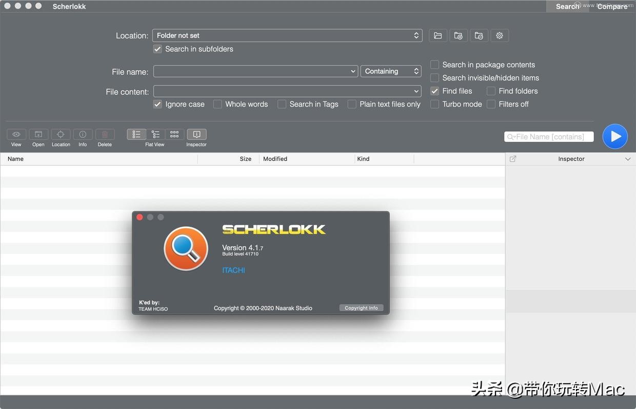The width and height of the screenshot is (636, 409).
Task: Click the remove folder icon beside Location
Action: point(479,35)
